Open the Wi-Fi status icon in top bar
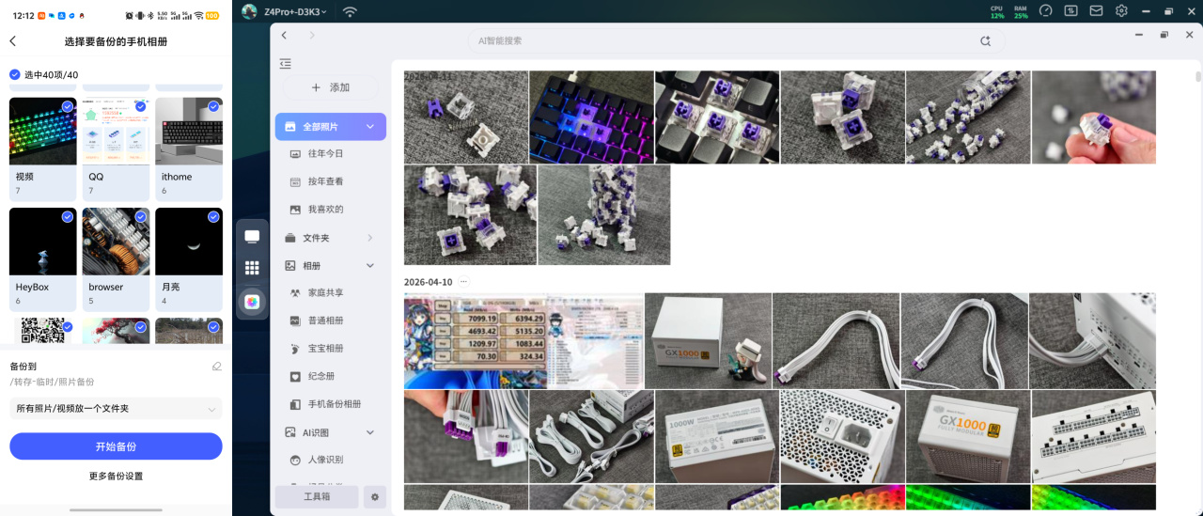The image size is (1203, 516). click(x=350, y=11)
